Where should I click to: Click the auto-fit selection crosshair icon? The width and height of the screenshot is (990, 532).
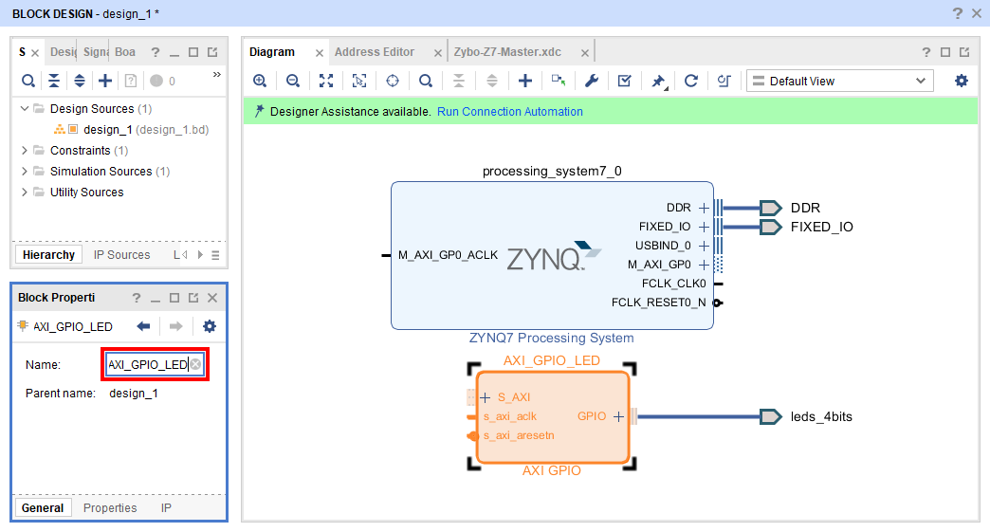click(x=392, y=81)
